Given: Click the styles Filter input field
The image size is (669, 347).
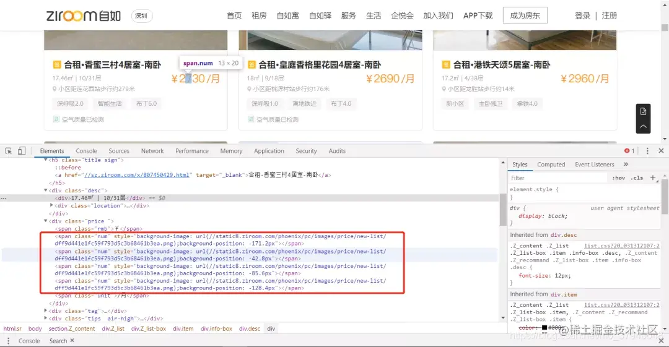Looking at the screenshot, I should pyautogui.click(x=558, y=178).
